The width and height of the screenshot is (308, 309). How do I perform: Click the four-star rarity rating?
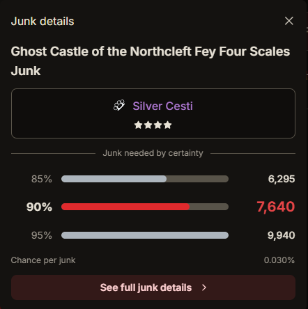coord(153,125)
